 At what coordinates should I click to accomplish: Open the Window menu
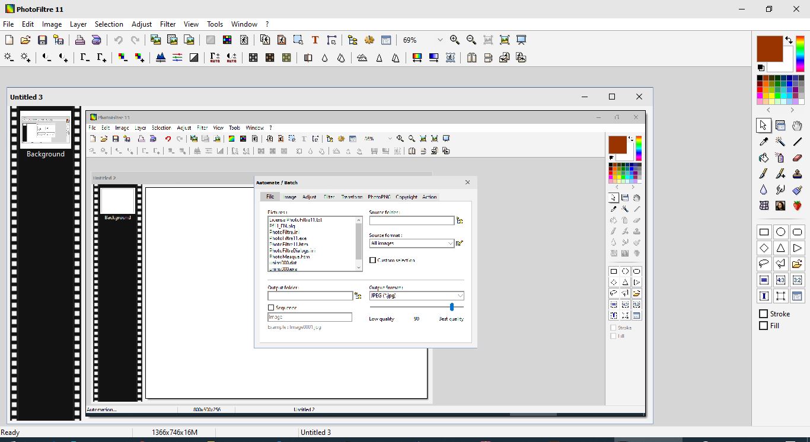pos(244,24)
